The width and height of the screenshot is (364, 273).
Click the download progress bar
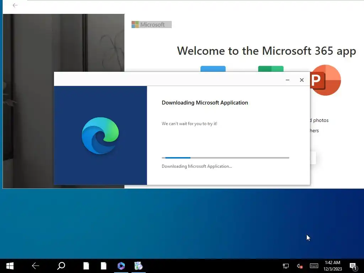point(225,158)
